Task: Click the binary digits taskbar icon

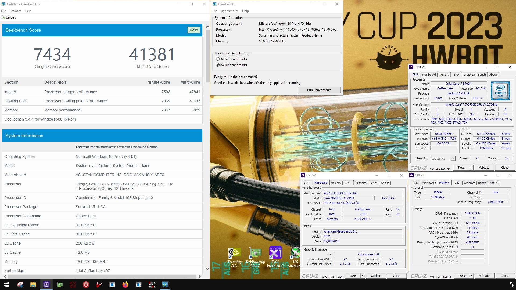Action: click(x=152, y=285)
